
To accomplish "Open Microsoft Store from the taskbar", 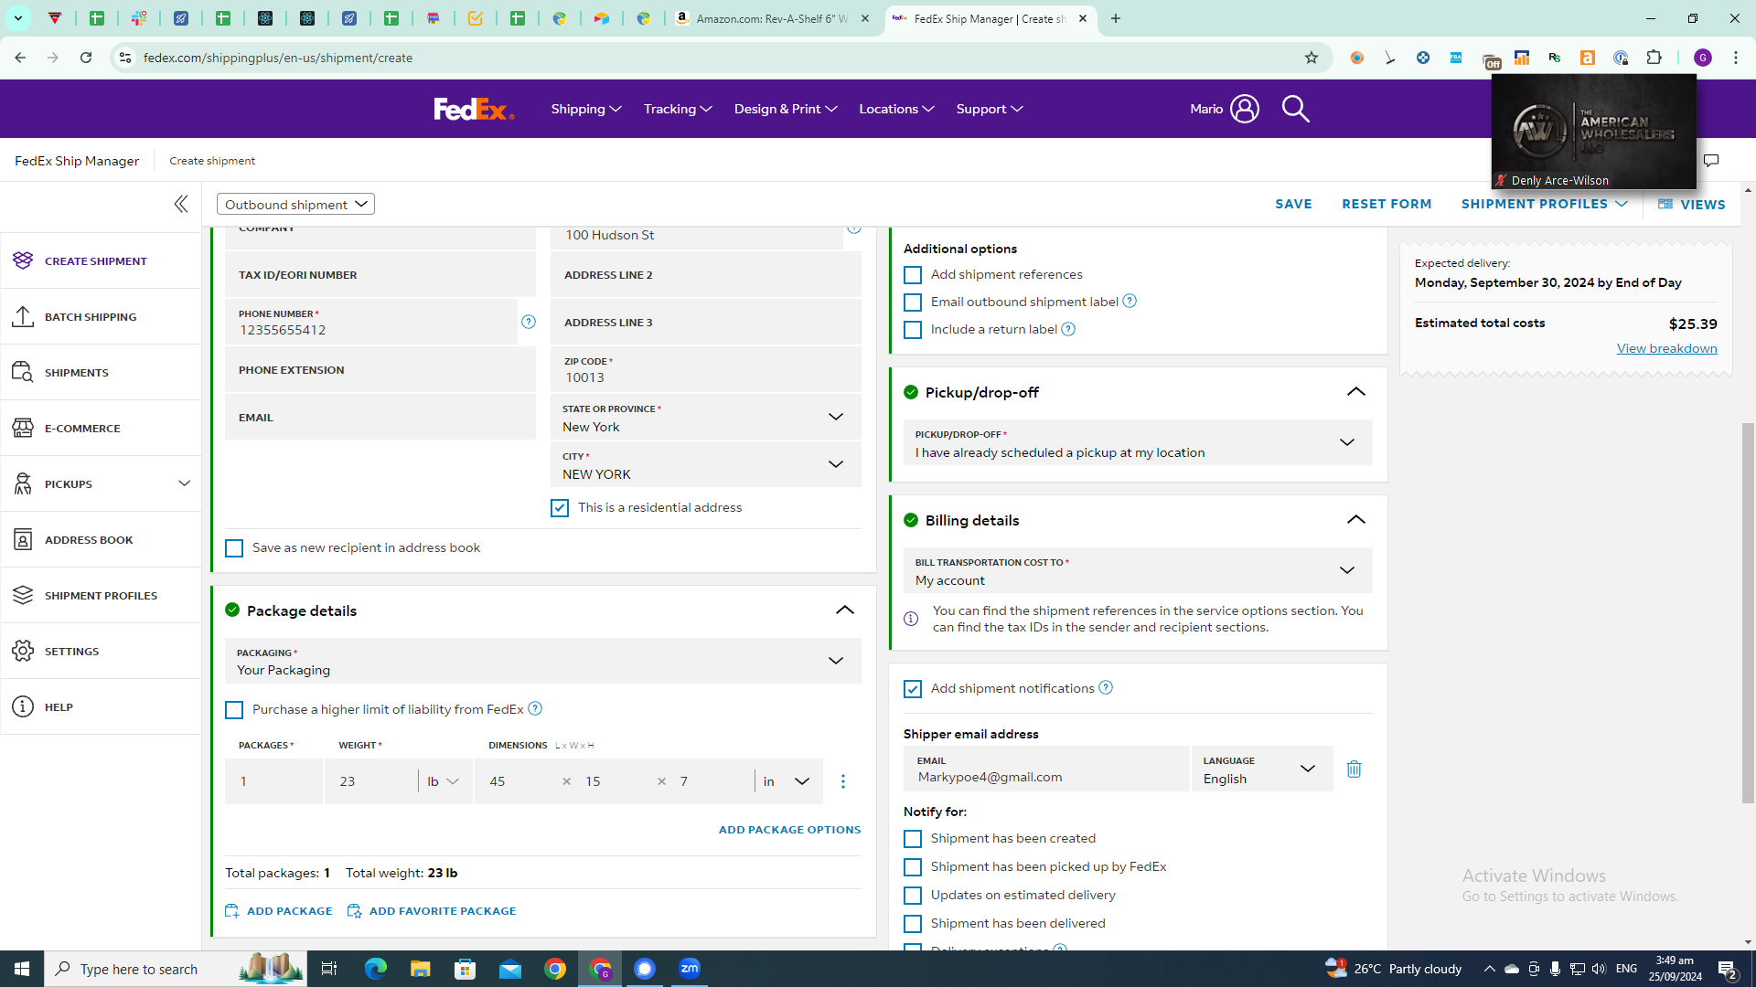I will [465, 969].
